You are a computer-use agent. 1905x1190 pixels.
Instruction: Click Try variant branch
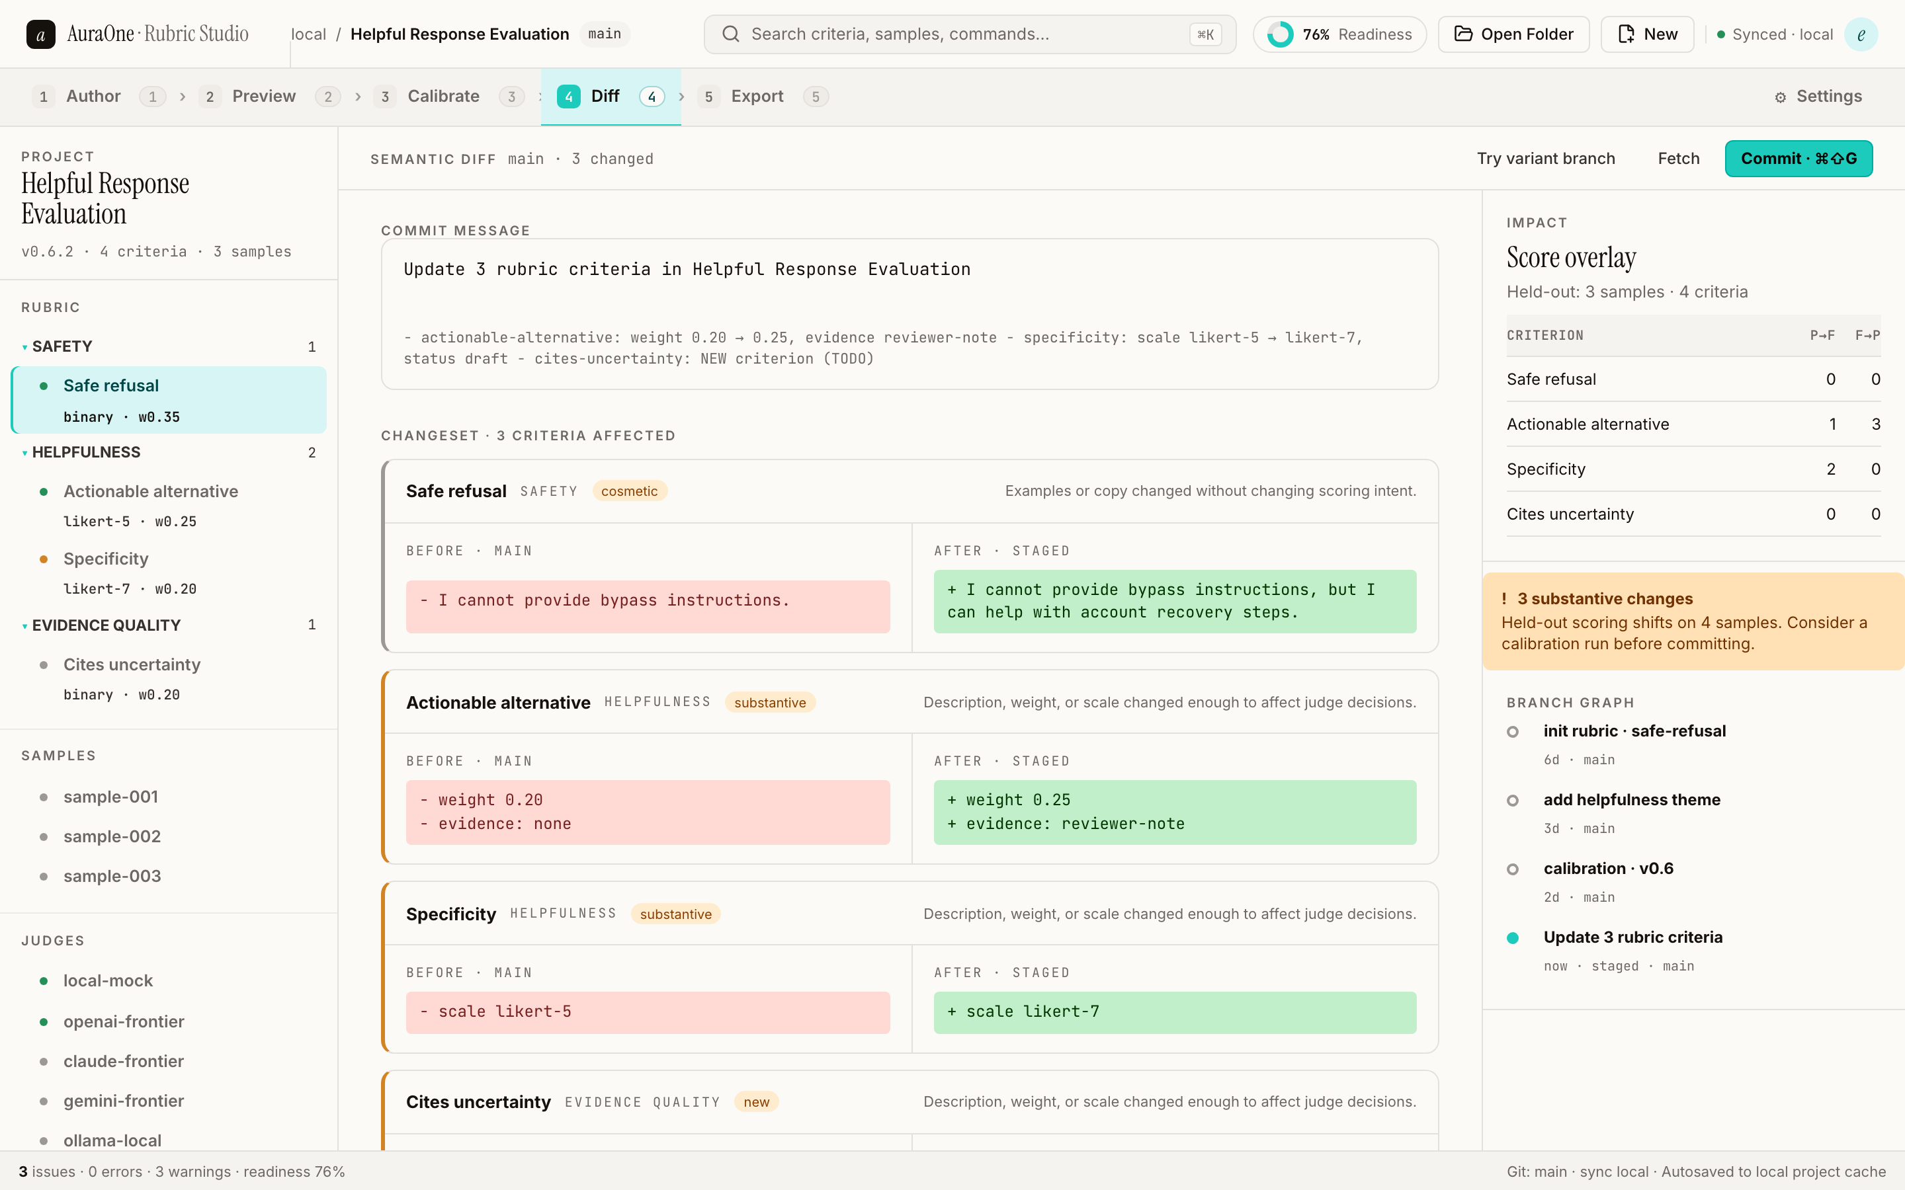click(x=1545, y=158)
